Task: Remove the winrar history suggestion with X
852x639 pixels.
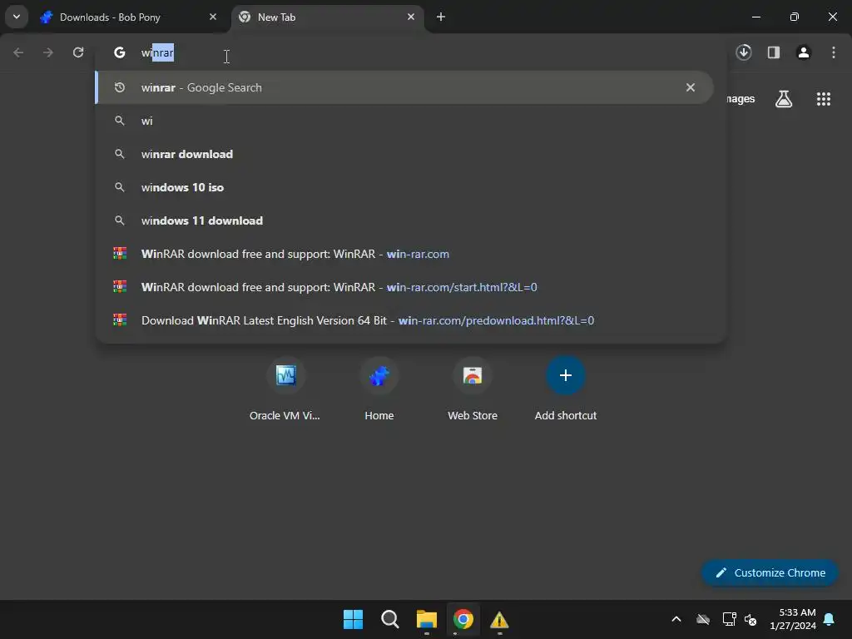Action: pos(691,87)
